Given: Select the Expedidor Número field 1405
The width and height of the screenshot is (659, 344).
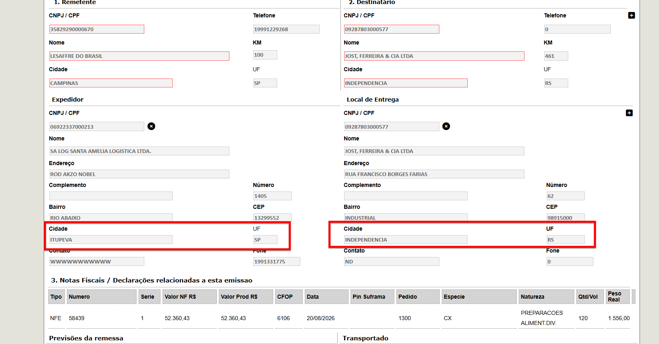Looking at the screenshot, I should coord(272,196).
